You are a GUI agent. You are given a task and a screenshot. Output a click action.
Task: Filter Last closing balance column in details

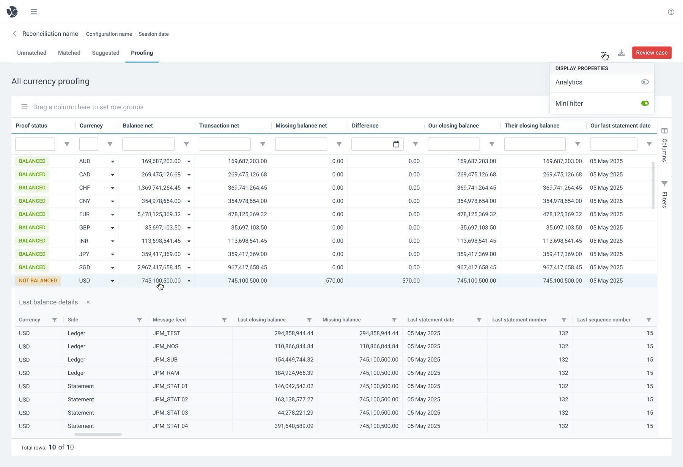click(309, 320)
